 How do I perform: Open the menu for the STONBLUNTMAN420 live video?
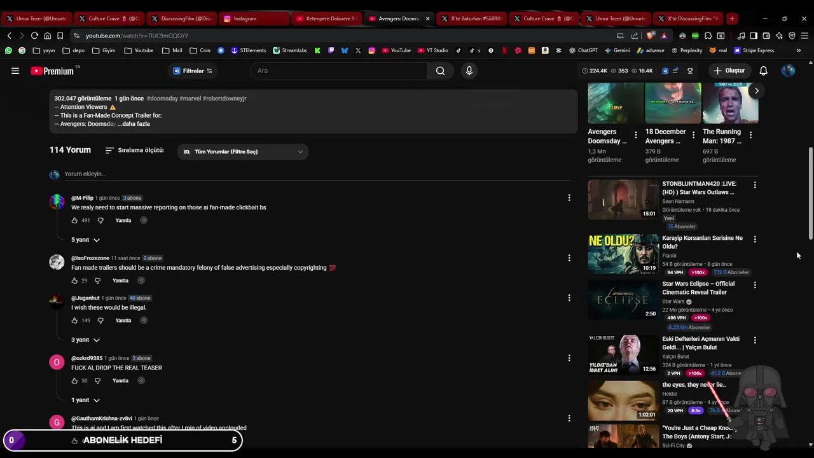(755, 185)
